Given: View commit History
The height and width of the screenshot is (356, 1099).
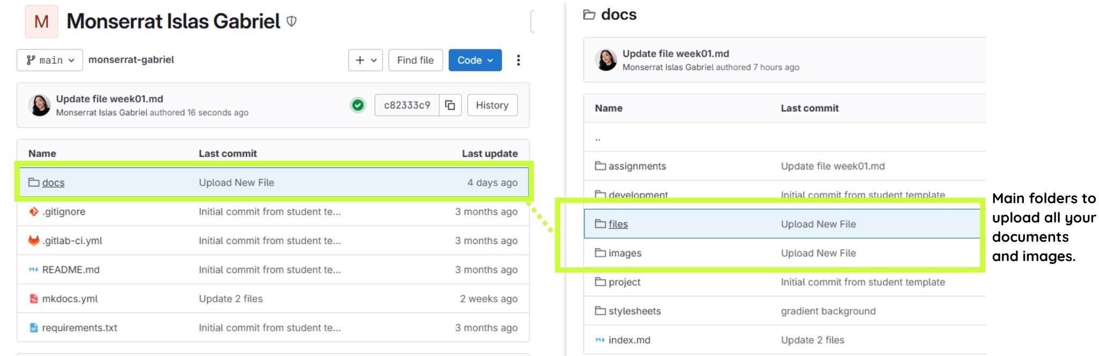Looking at the screenshot, I should [x=492, y=105].
